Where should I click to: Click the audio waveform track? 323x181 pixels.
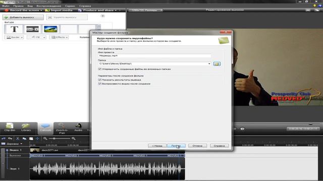(x=107, y=169)
